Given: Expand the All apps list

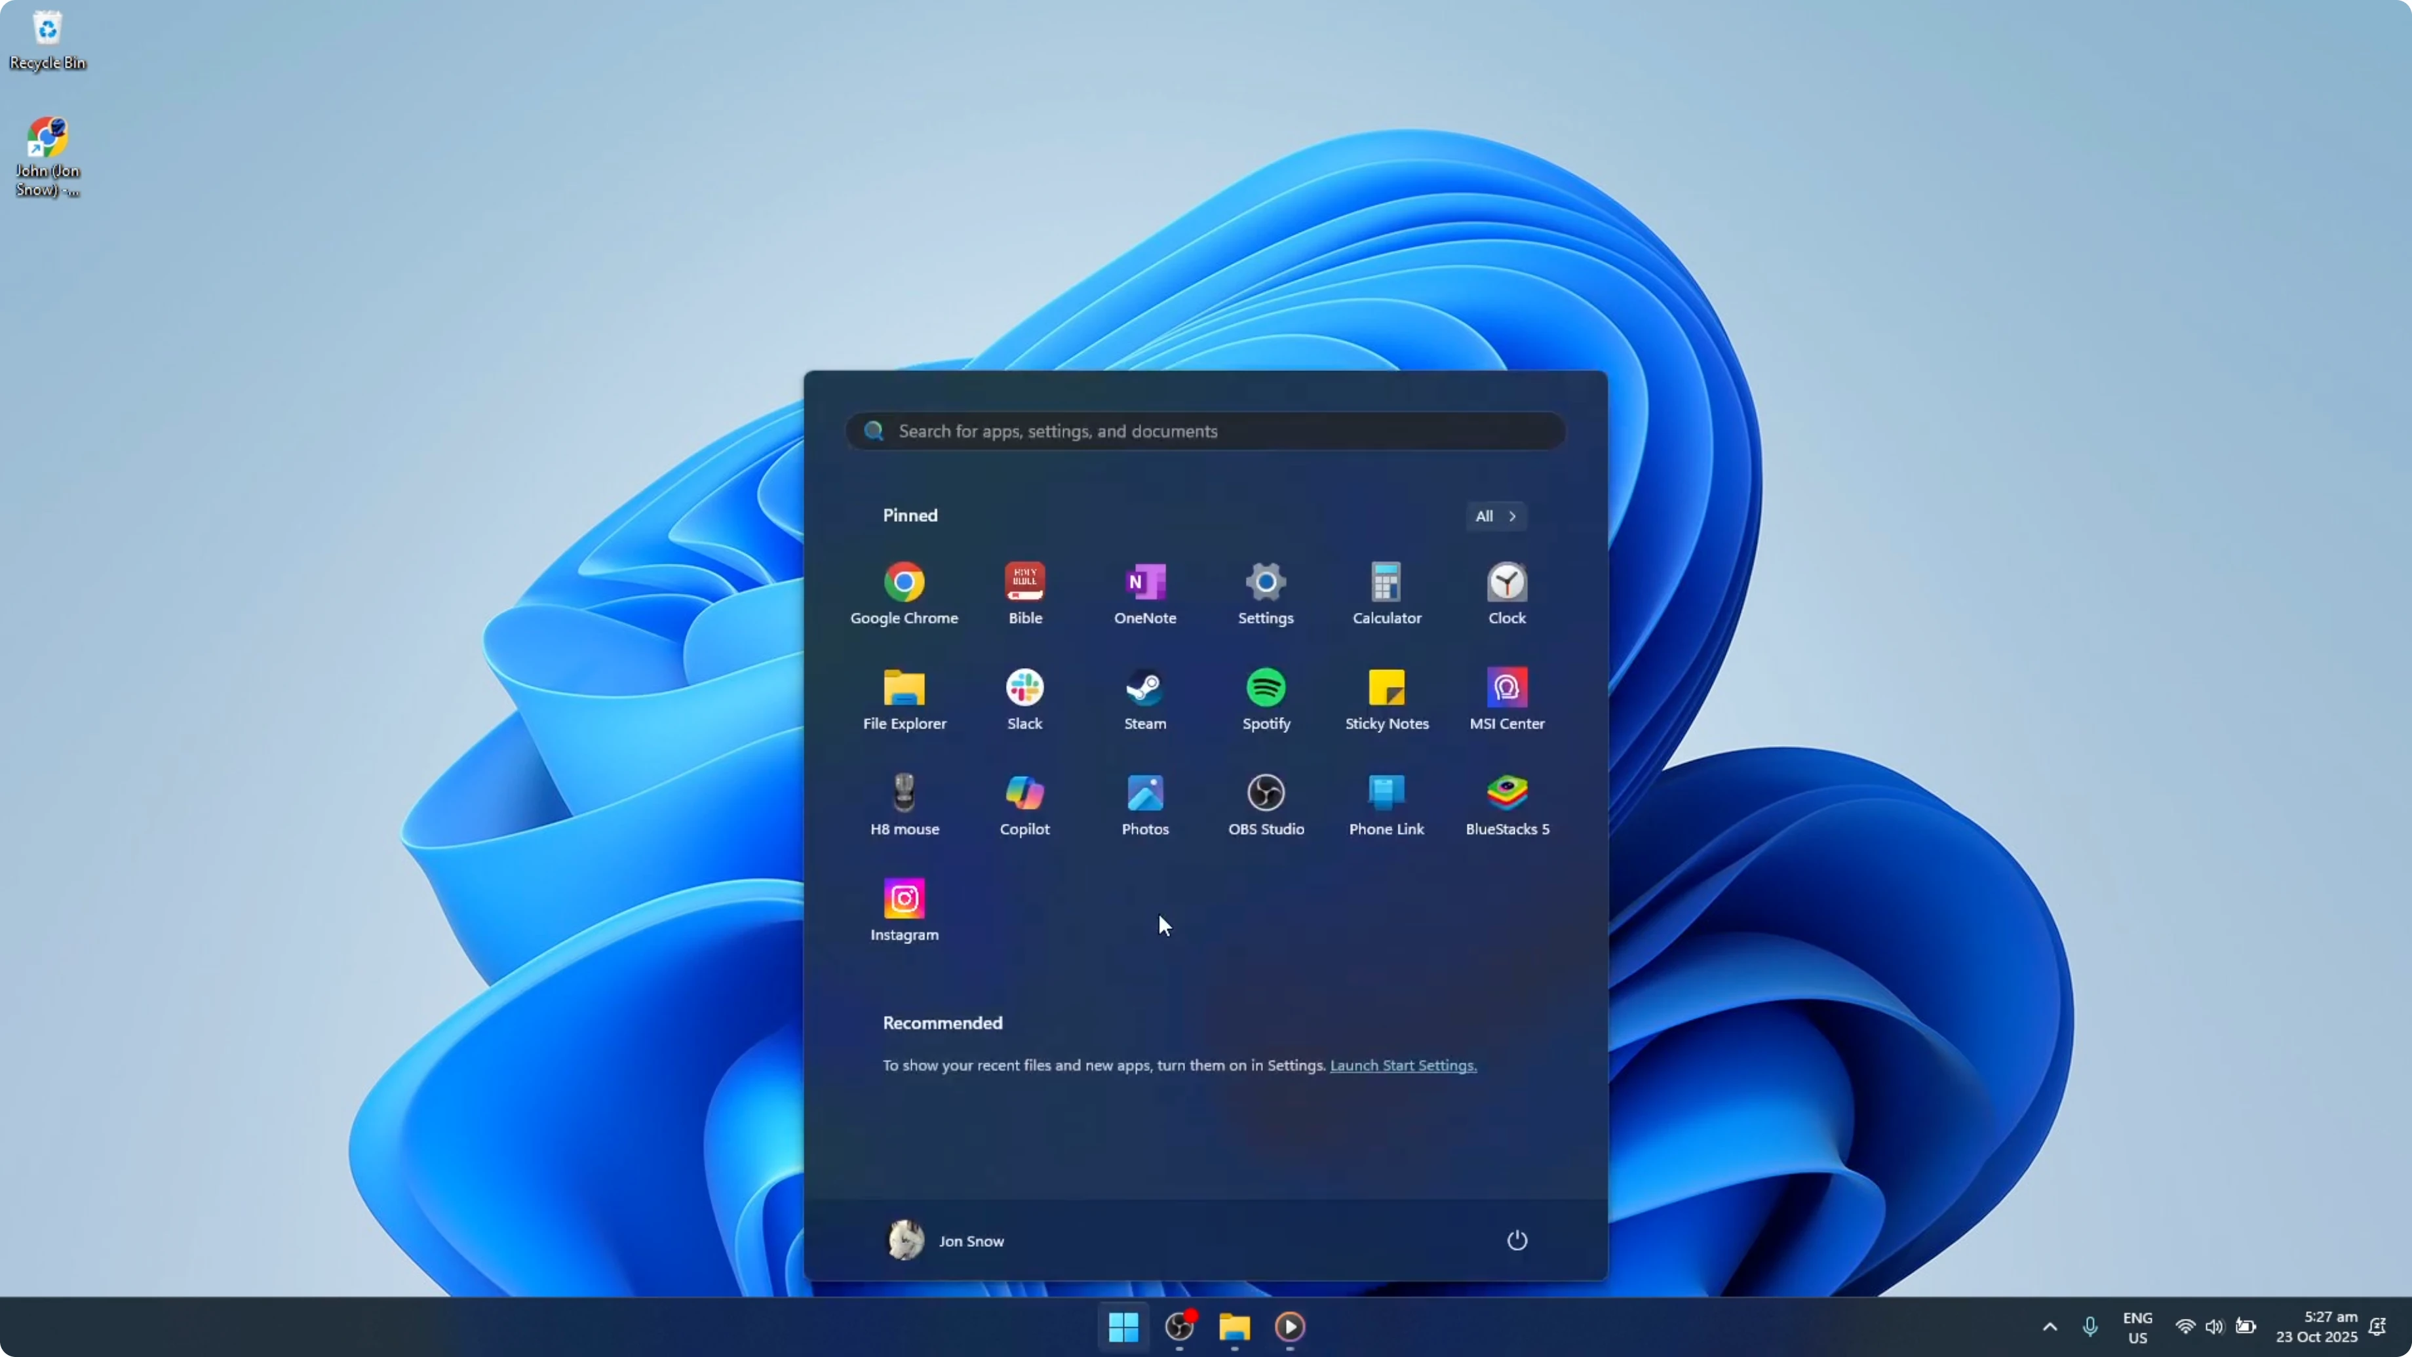Looking at the screenshot, I should (x=1495, y=516).
